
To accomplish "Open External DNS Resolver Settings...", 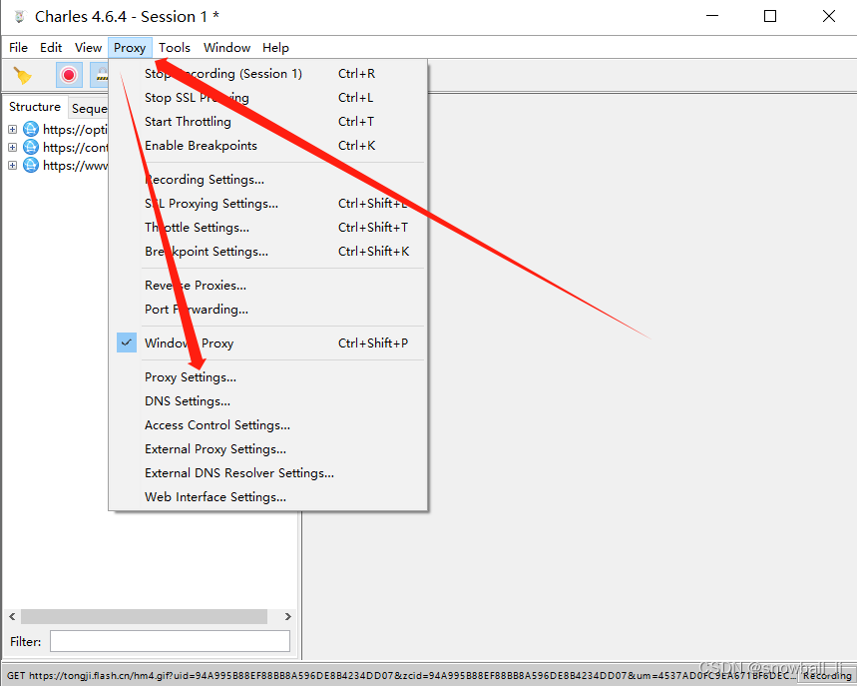I will [267, 473].
